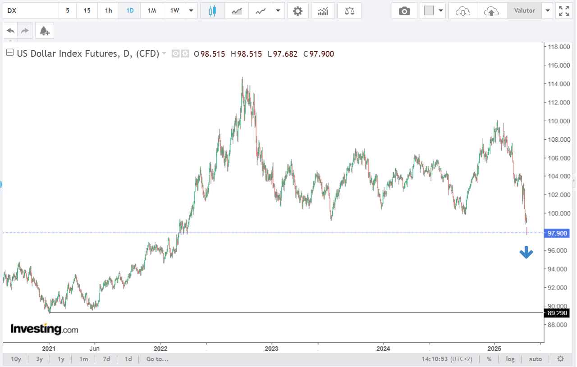Switch to the area chart style
The width and height of the screenshot is (577, 367).
[x=237, y=11]
